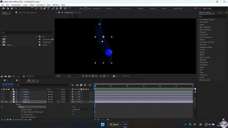228x128 pixels.
Task: Open the resolution Full dropdown
Action: point(74,76)
